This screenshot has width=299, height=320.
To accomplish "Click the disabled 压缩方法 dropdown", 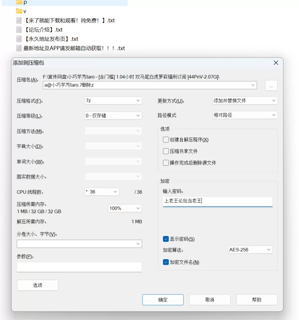I will pos(113,131).
